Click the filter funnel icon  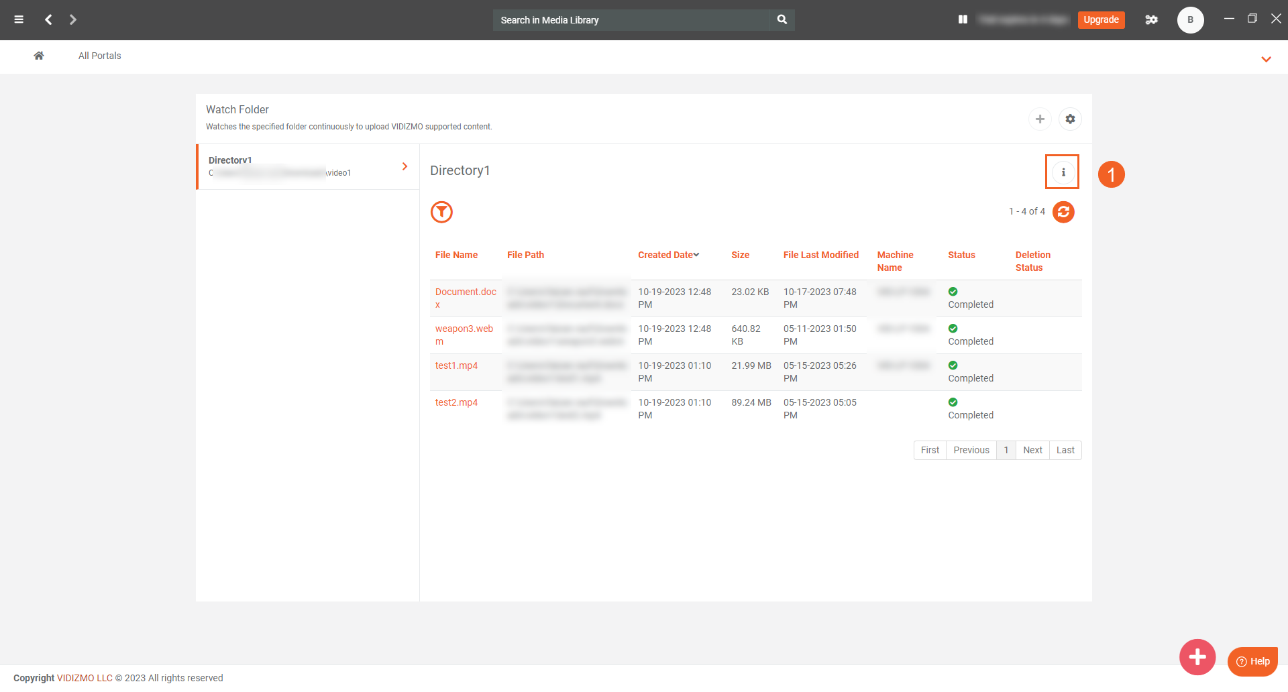coord(441,212)
